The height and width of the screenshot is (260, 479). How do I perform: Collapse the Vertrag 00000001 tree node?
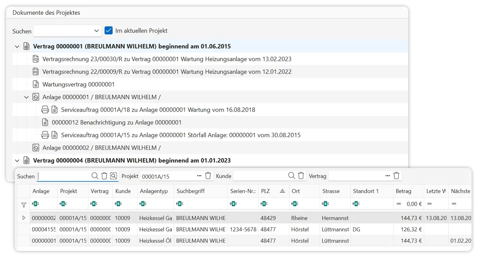17,46
